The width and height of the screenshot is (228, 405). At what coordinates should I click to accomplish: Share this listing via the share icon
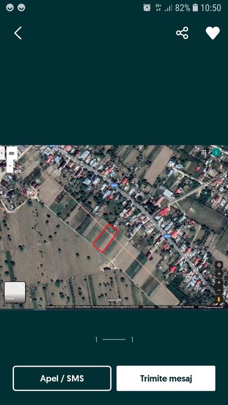182,33
